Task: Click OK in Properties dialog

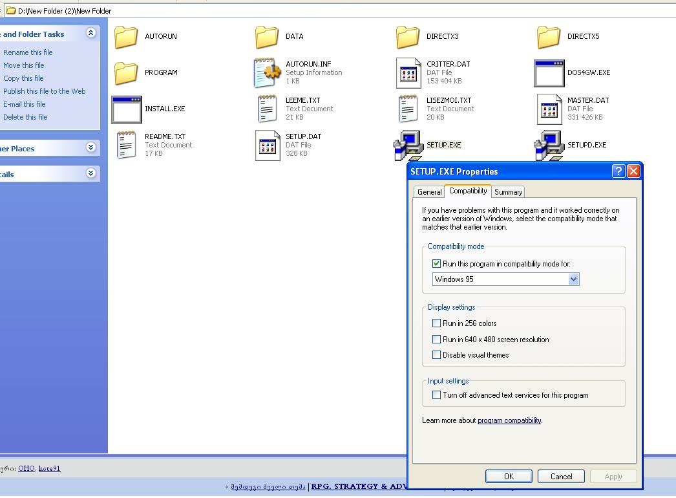Action: [509, 477]
